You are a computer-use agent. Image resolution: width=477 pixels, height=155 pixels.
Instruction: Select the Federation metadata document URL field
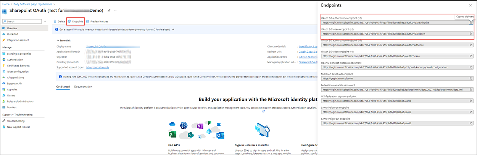click(393, 90)
